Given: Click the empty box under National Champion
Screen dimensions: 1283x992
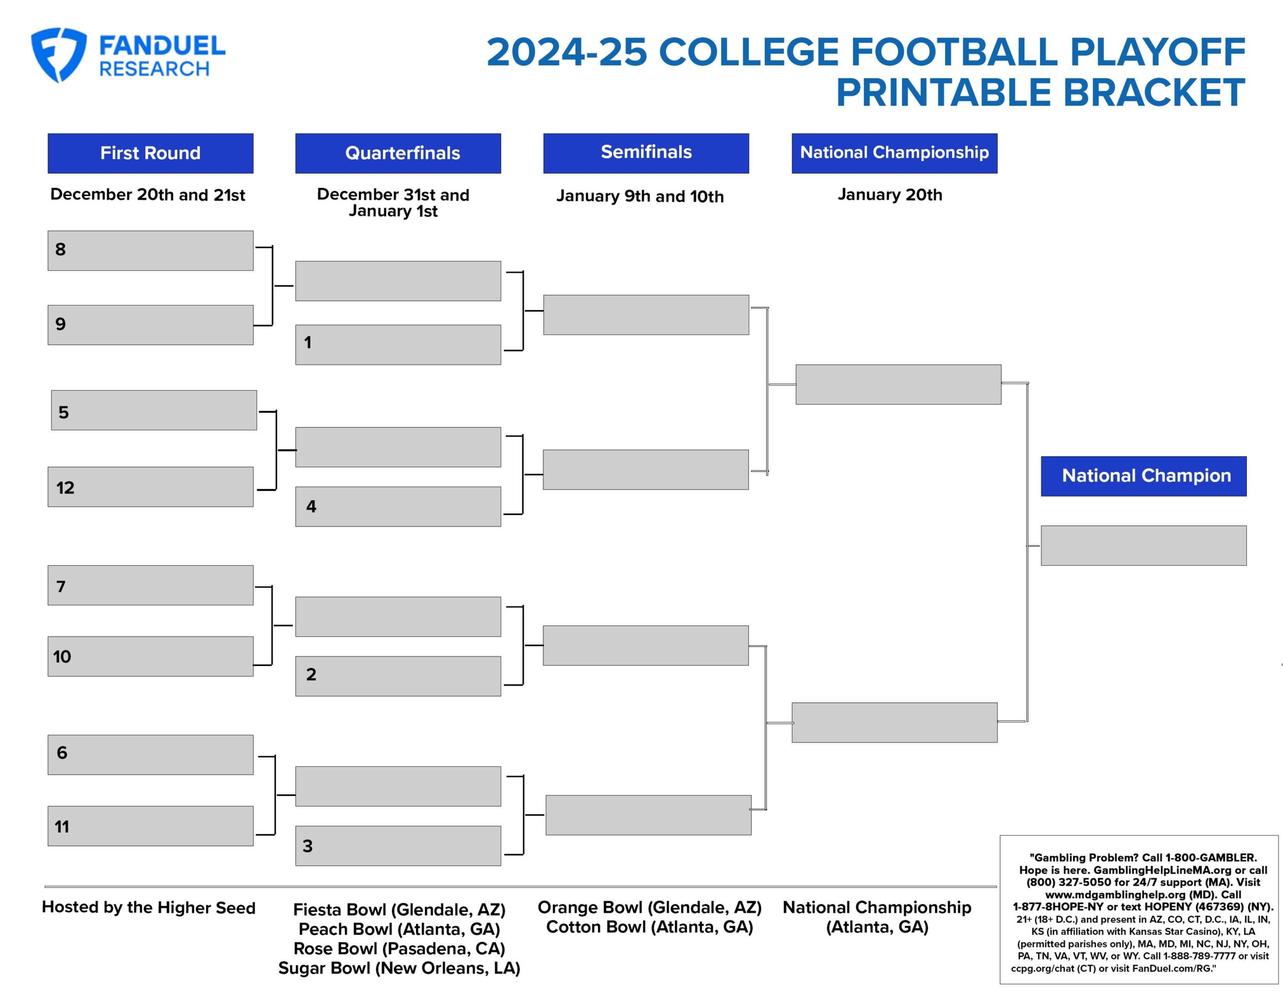Looking at the screenshot, I should 1143,545.
